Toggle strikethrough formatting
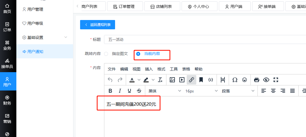Viewport: 306px width, 137px height. click(139, 91)
